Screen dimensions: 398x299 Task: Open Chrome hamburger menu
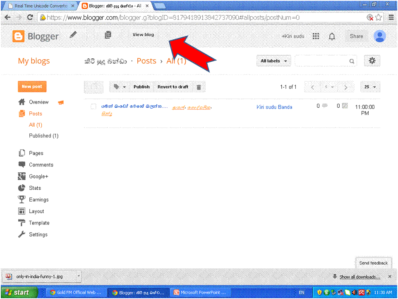[391, 17]
